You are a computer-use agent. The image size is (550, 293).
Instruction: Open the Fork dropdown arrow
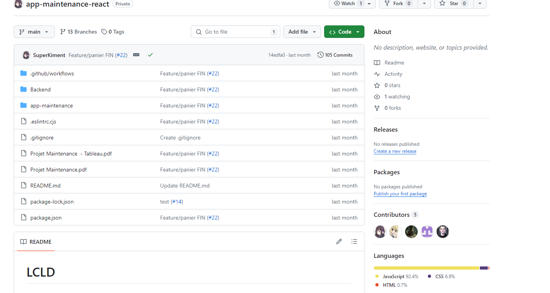click(424, 4)
